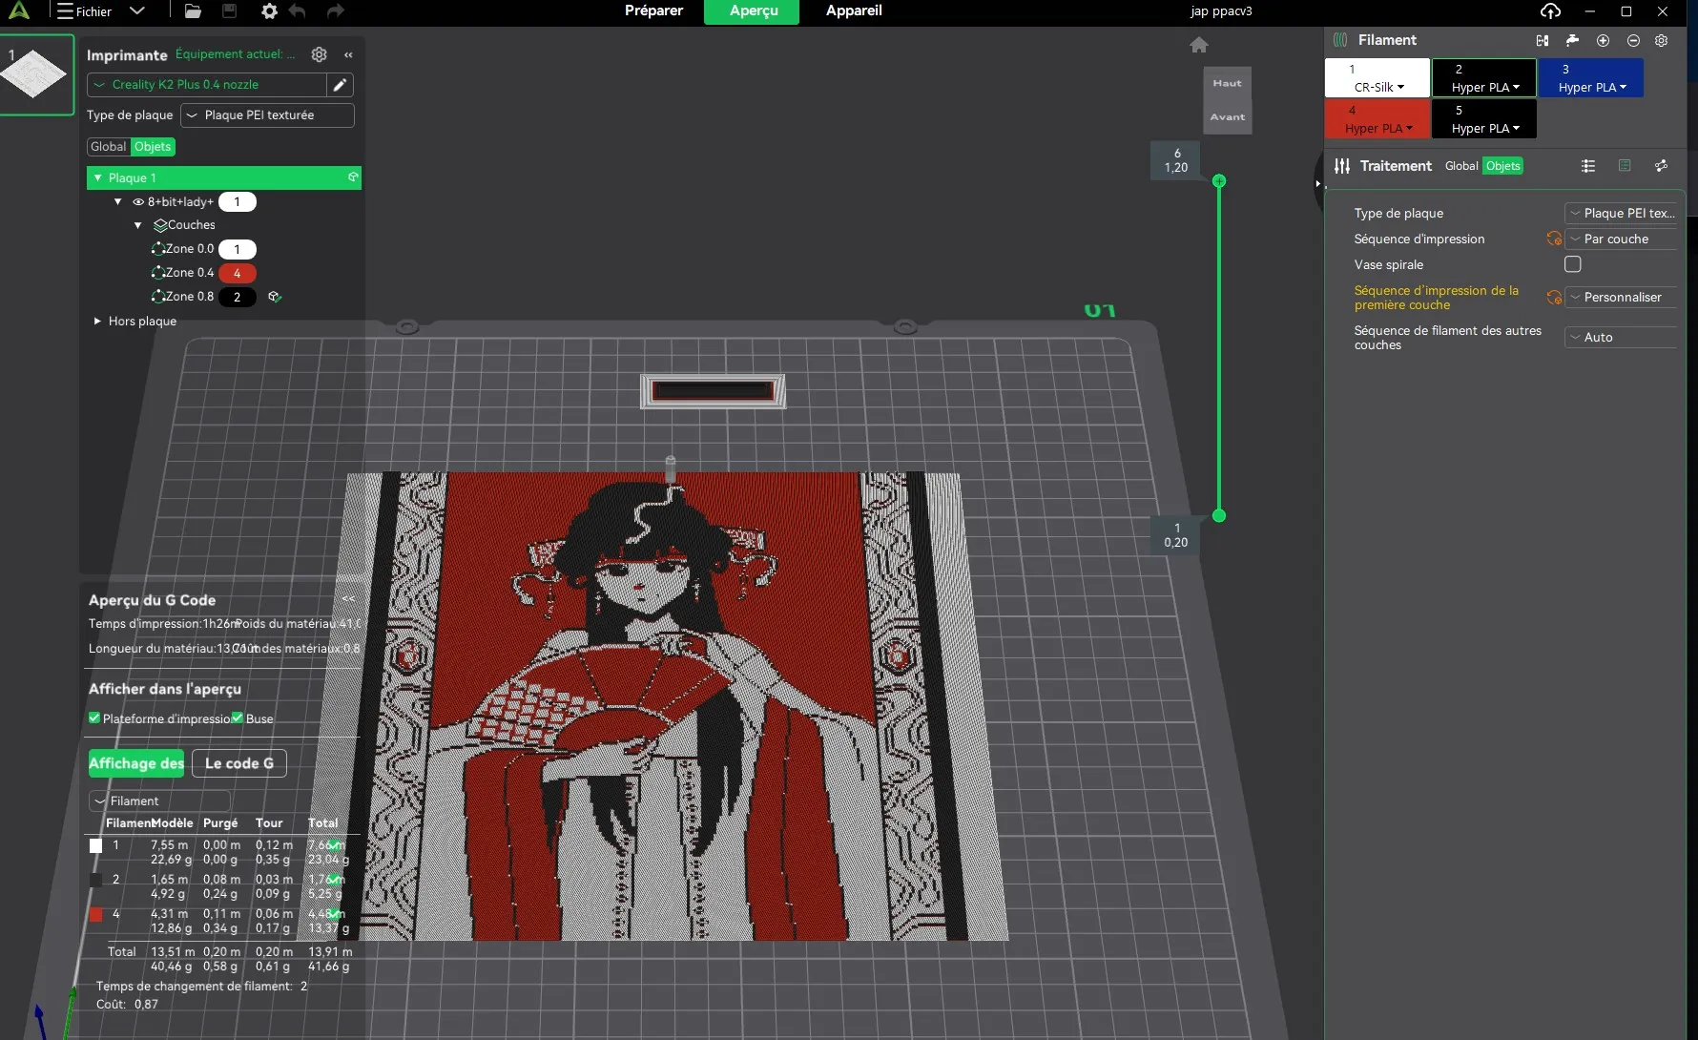Click the home view icon
Screen dimensions: 1698x1040
(1199, 45)
